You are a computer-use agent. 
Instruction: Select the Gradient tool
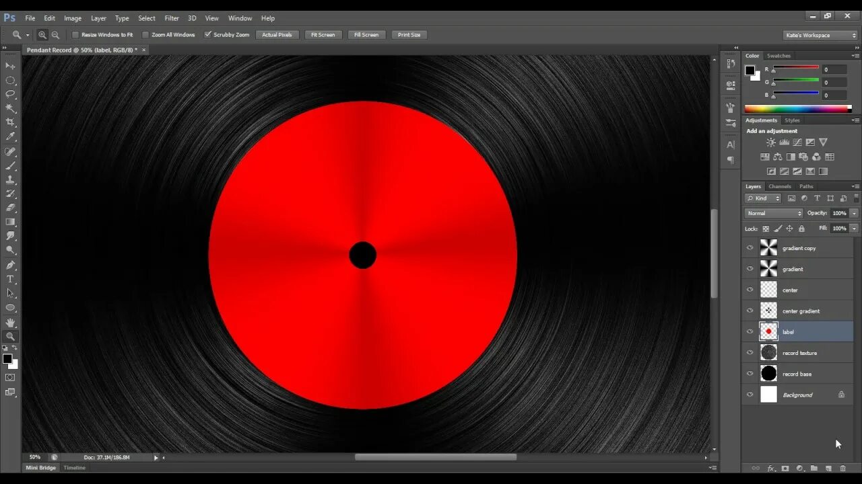click(x=10, y=222)
